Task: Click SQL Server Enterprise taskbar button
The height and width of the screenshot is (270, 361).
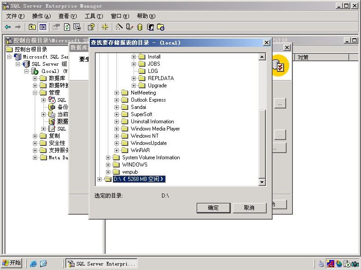Action: click(102, 264)
